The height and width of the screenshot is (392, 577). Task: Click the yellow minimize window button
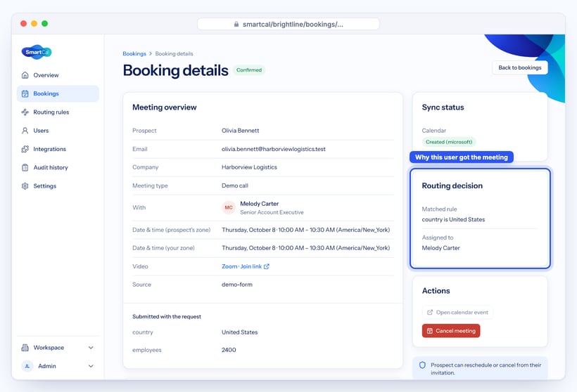click(x=34, y=23)
